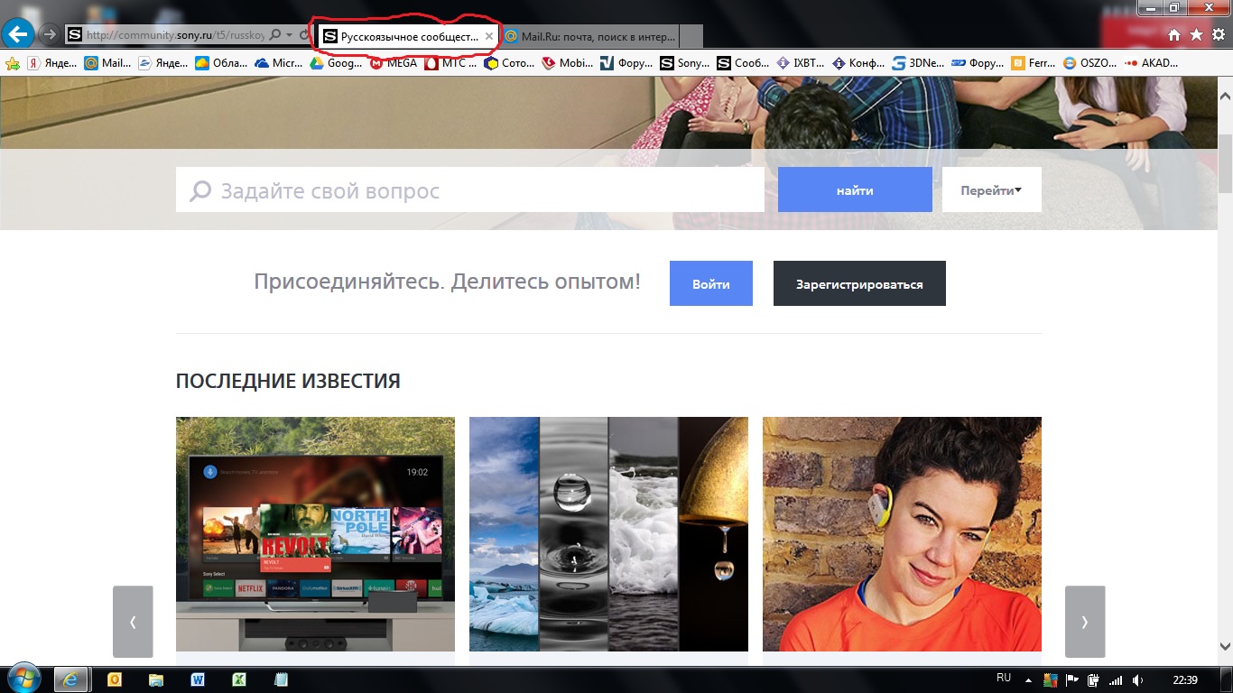1233x693 pixels.
Task: Close the Русскоязычное сообщество tab
Action: pyautogui.click(x=489, y=36)
